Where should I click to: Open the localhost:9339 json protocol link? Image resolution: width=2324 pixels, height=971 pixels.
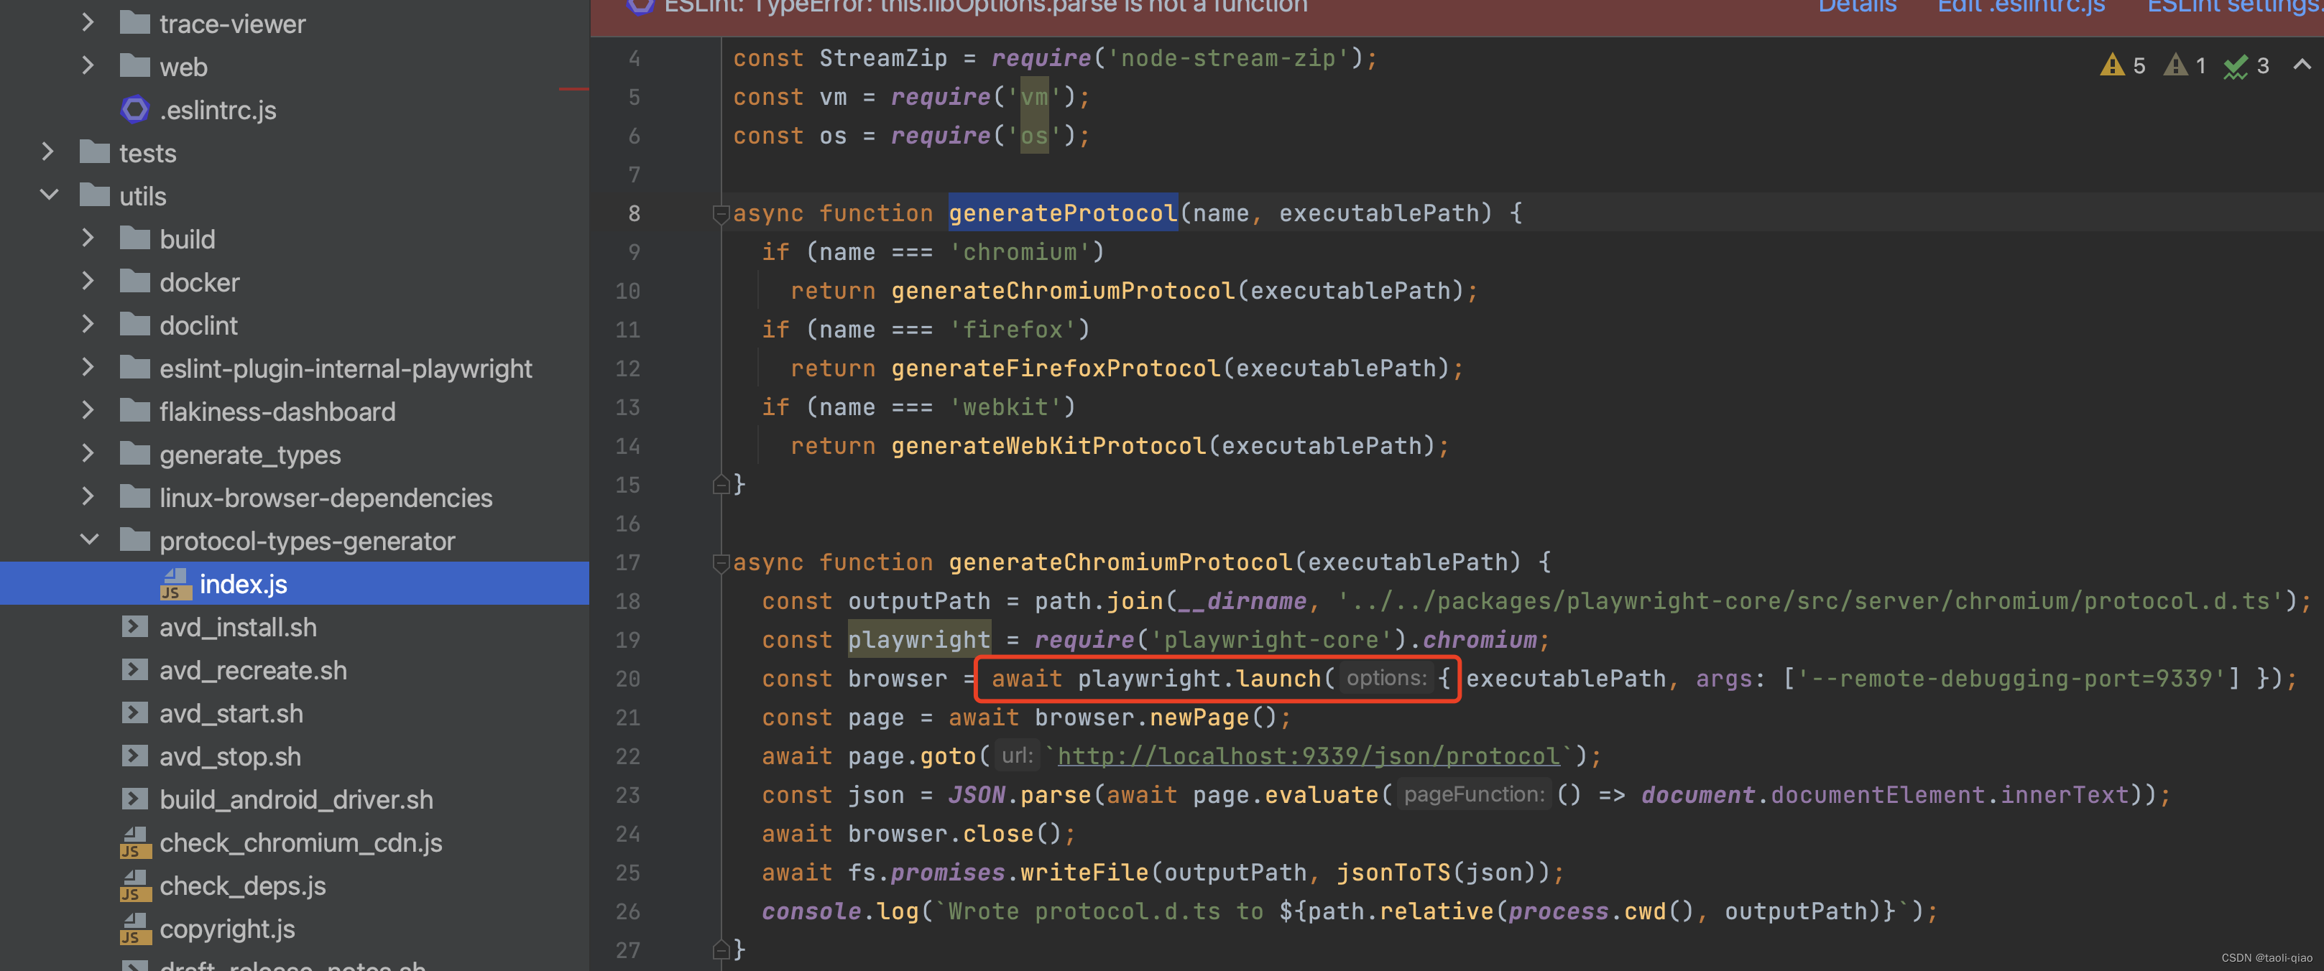pyautogui.click(x=1307, y=756)
